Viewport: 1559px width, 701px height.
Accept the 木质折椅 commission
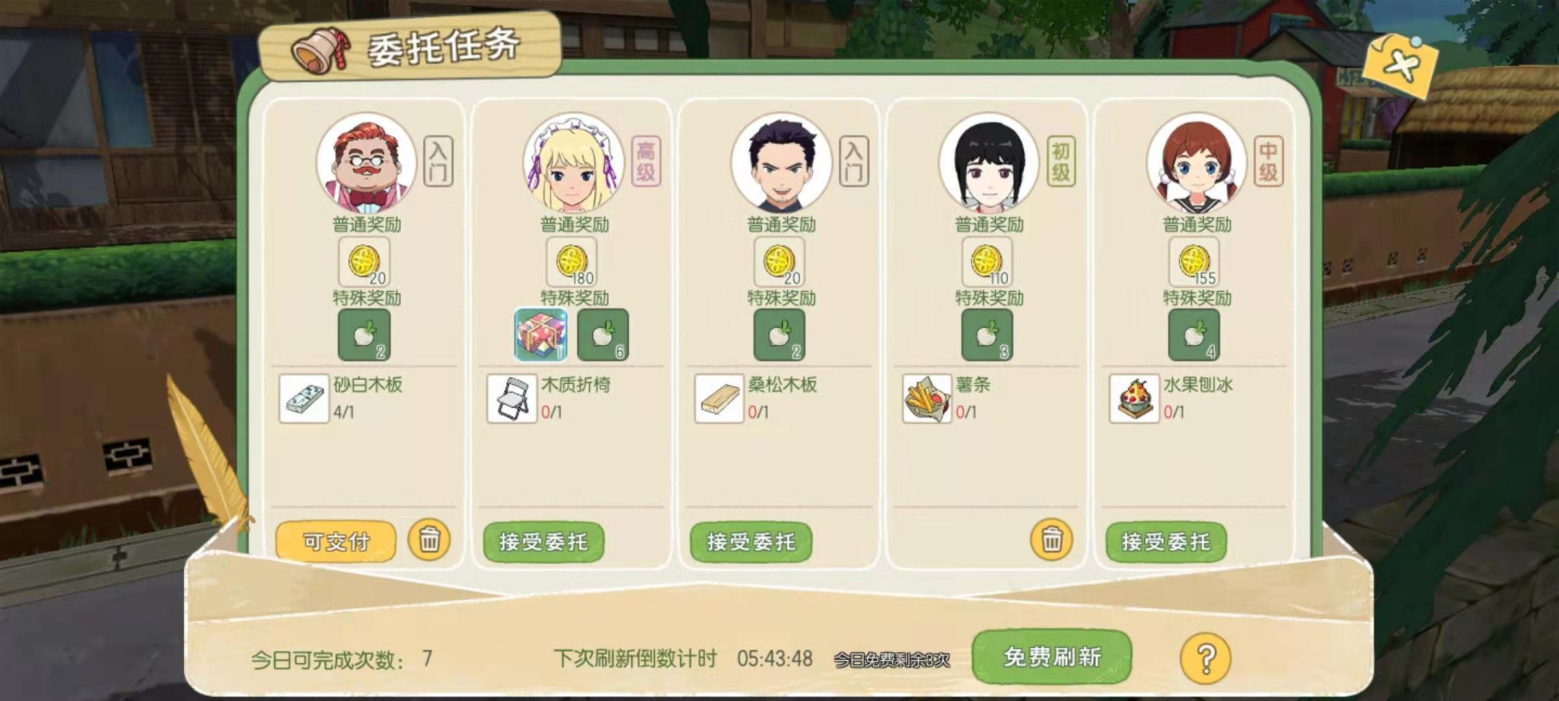[544, 541]
